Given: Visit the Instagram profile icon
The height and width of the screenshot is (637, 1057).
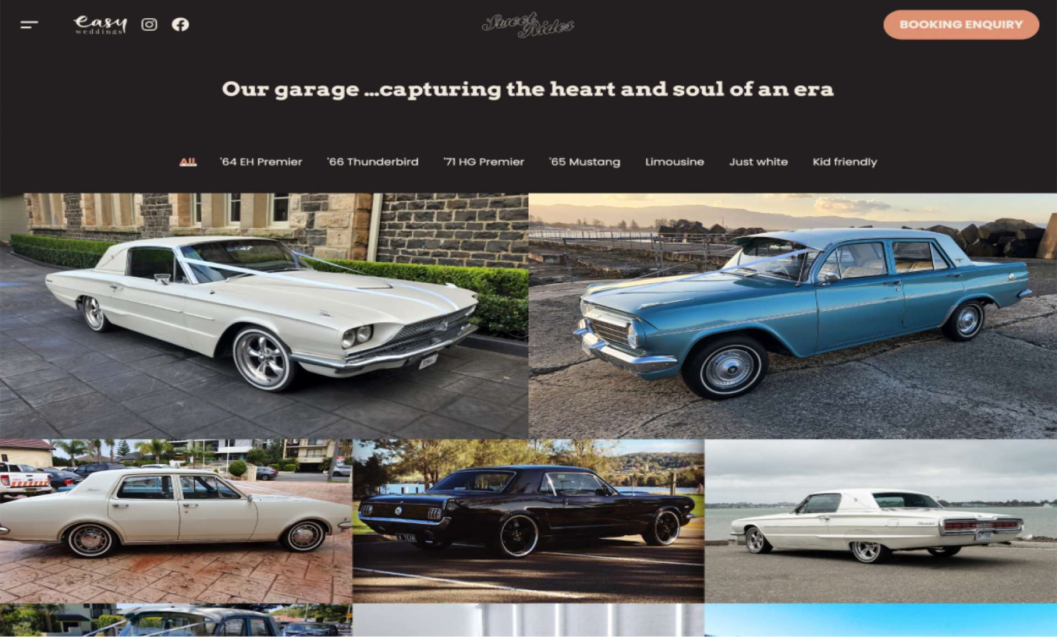Looking at the screenshot, I should pos(149,25).
